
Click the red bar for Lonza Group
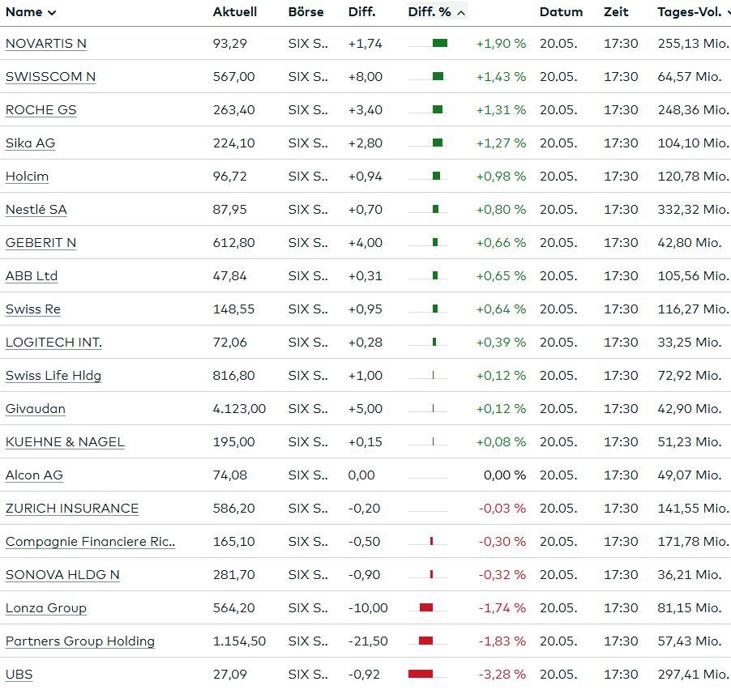426,608
